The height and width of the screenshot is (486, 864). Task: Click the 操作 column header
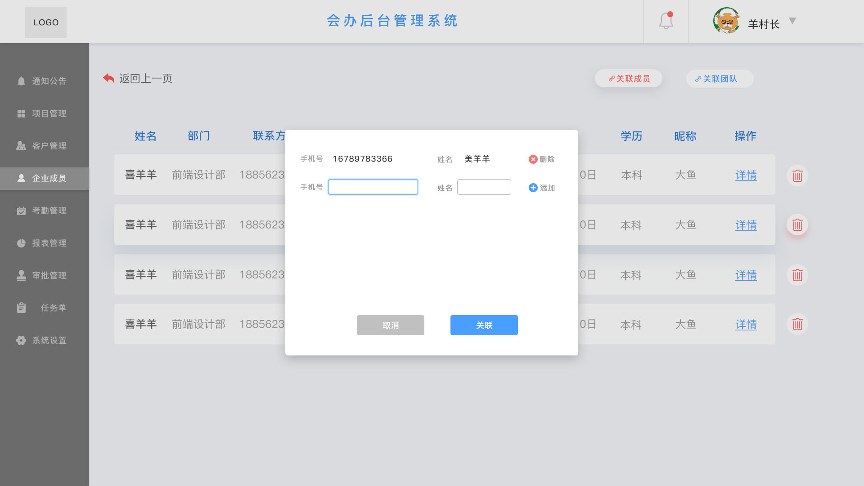point(745,136)
